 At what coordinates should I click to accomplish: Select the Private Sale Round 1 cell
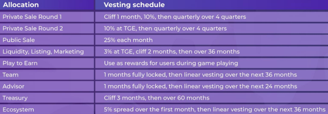click(32, 17)
